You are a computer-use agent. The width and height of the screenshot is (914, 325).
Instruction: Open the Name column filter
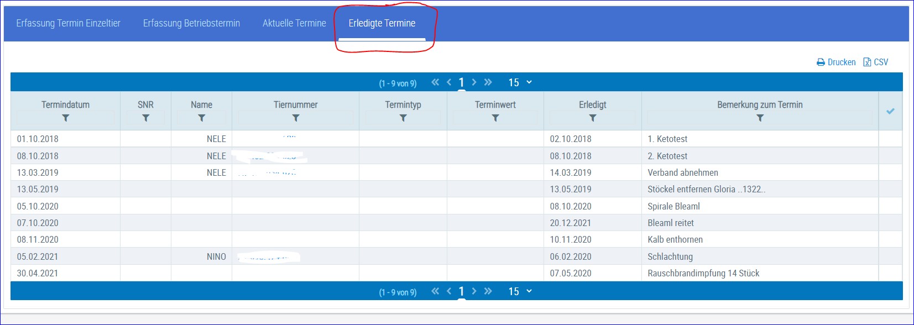(201, 118)
